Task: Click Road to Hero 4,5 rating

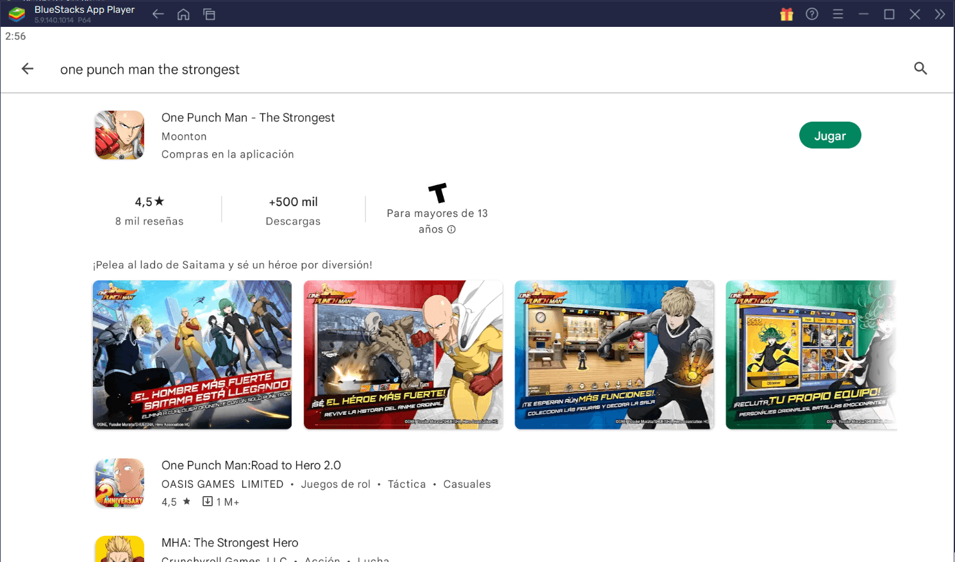Action: coord(176,502)
